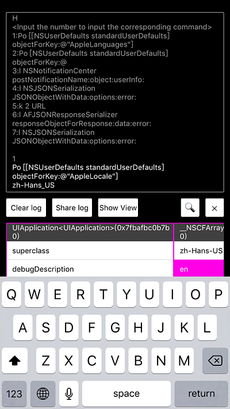This screenshot has width=230, height=409.
Task: Click the Show View button
Action: (x=118, y=208)
